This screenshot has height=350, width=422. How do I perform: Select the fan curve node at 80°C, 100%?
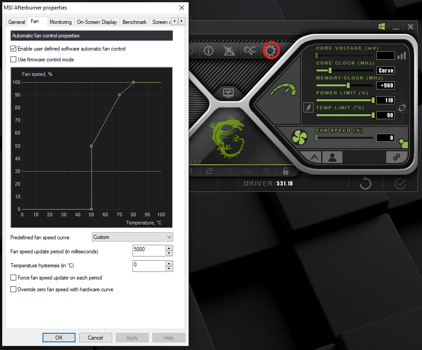point(133,82)
